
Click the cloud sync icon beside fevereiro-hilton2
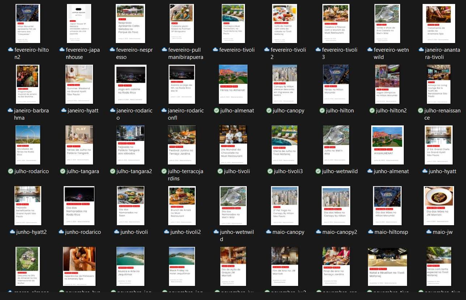tap(11, 50)
